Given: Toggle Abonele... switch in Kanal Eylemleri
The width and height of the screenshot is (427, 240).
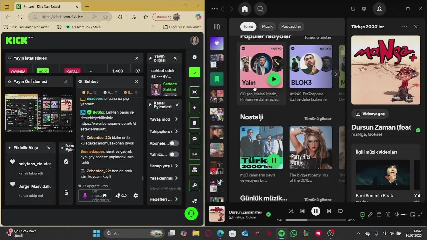Looking at the screenshot, I should coord(174,143).
